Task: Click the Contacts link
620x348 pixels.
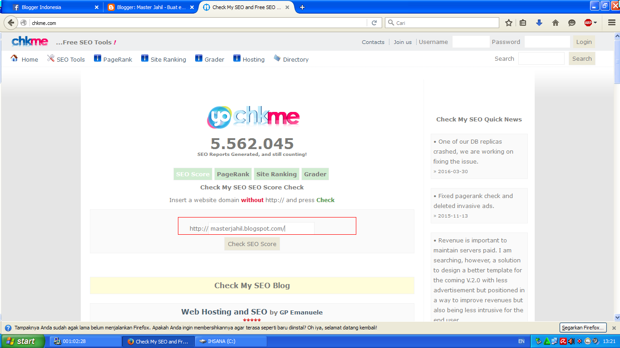Action: tap(373, 42)
